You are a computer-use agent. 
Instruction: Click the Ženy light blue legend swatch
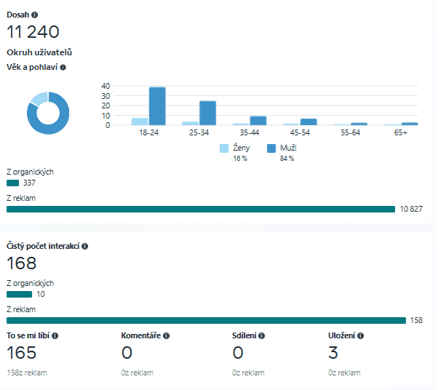[225, 148]
